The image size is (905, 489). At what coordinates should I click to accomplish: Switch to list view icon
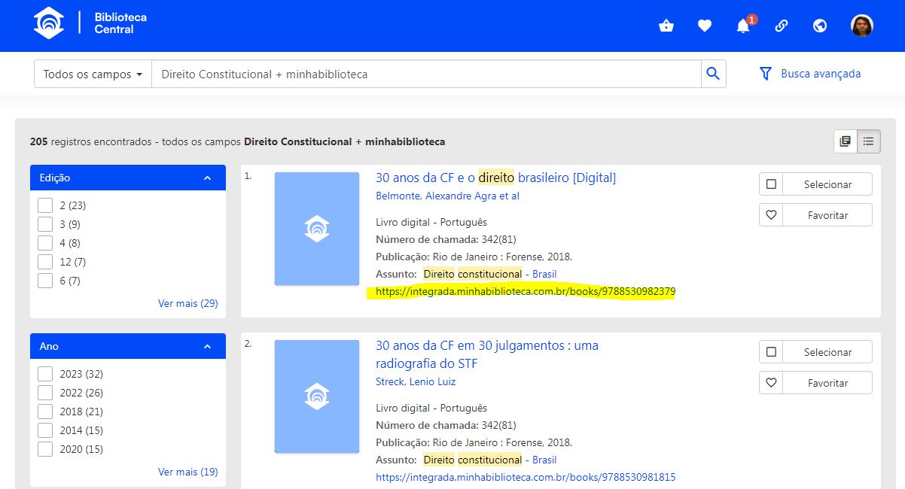coord(869,141)
